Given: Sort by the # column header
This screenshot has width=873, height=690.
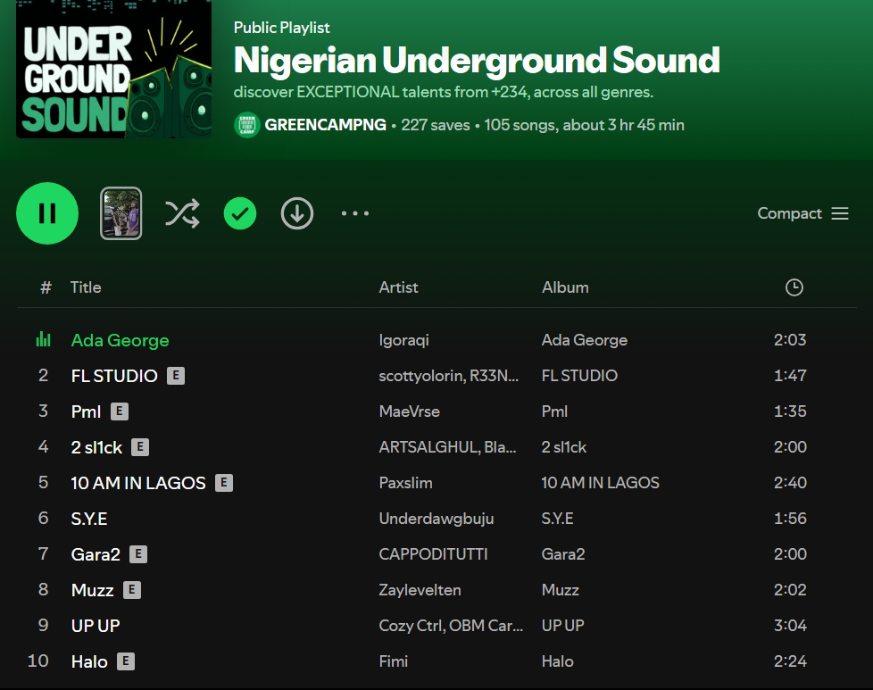Looking at the screenshot, I should [x=46, y=287].
